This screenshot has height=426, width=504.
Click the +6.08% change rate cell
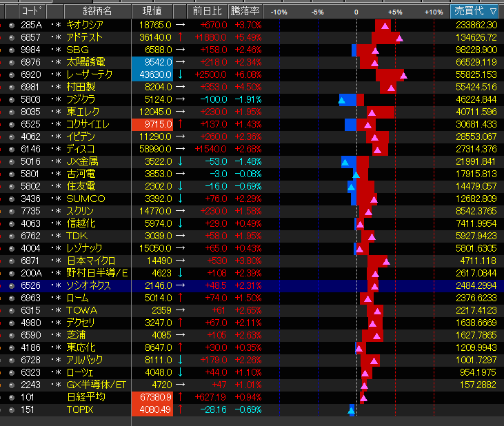(x=248, y=74)
